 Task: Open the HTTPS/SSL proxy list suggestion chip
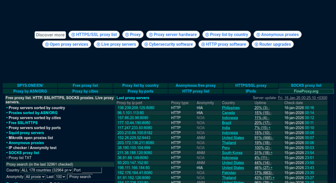[x=94, y=35]
